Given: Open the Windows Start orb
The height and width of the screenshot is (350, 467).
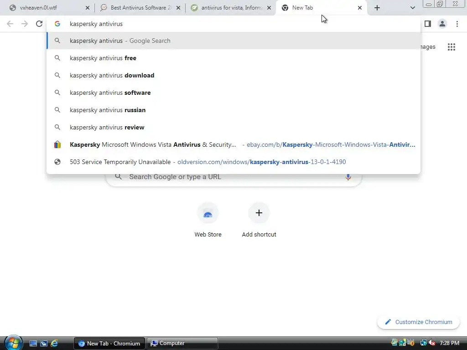Looking at the screenshot, I should (x=14, y=343).
